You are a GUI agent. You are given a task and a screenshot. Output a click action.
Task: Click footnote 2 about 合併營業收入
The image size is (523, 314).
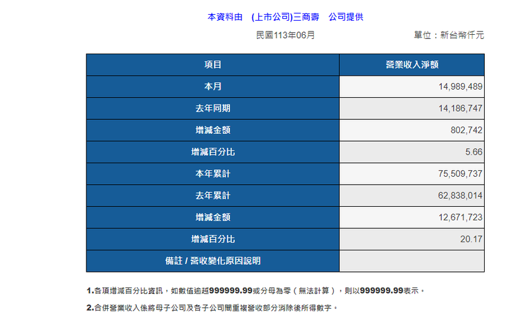coord(212,308)
